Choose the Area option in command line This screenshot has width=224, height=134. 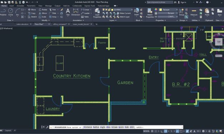[108, 127]
